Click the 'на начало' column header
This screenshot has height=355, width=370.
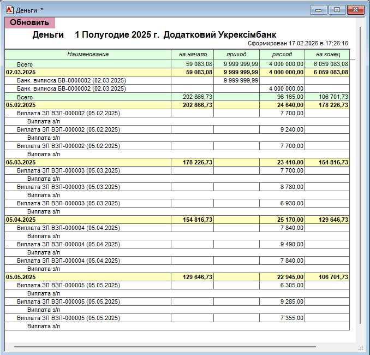click(192, 54)
